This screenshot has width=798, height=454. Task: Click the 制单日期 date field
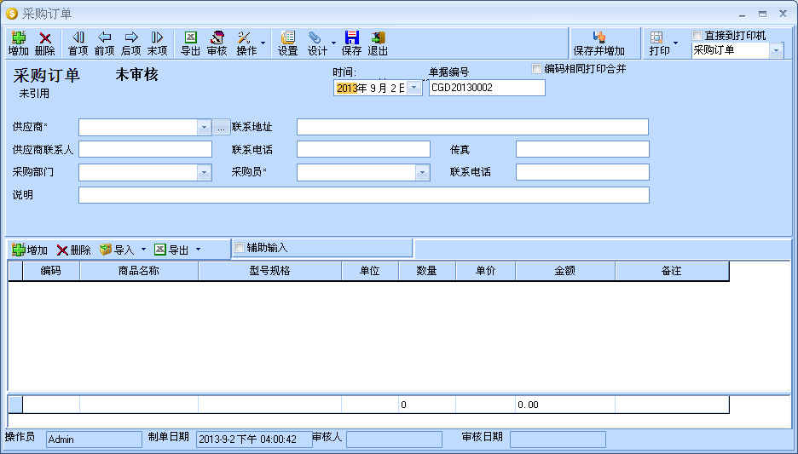[x=254, y=440]
